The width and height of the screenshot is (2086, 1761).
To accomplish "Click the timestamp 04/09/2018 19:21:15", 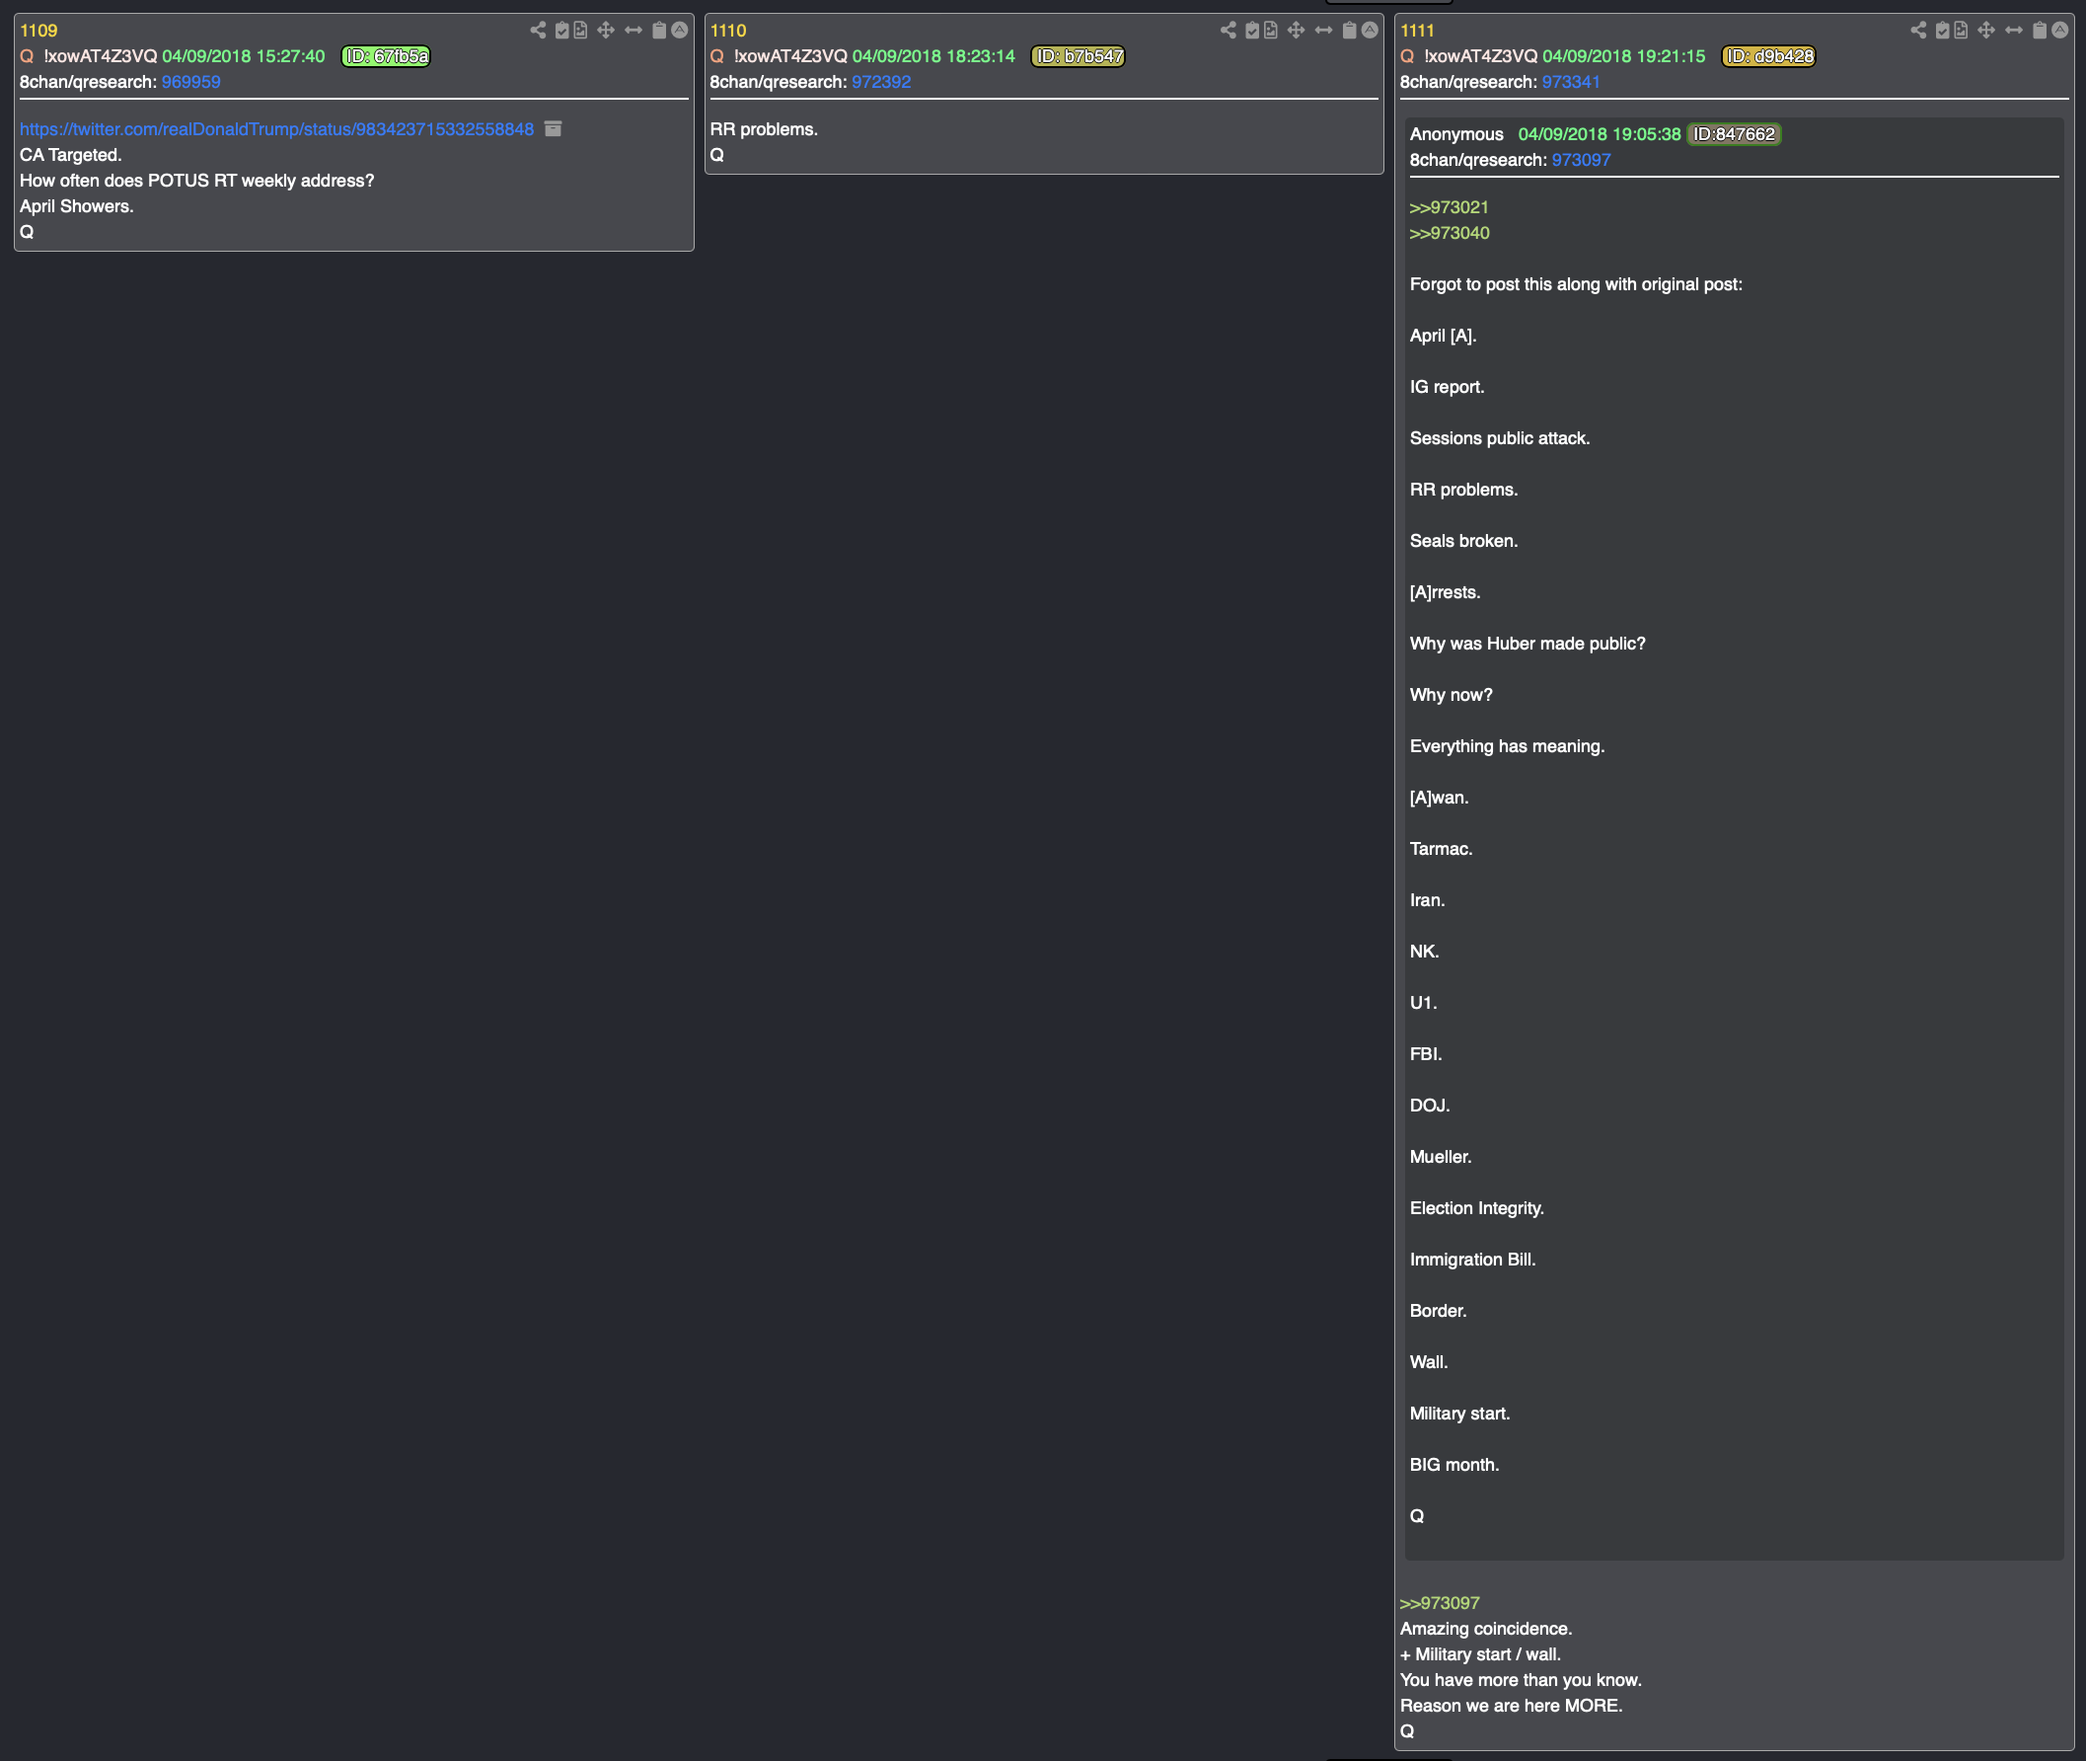I will pos(1624,57).
